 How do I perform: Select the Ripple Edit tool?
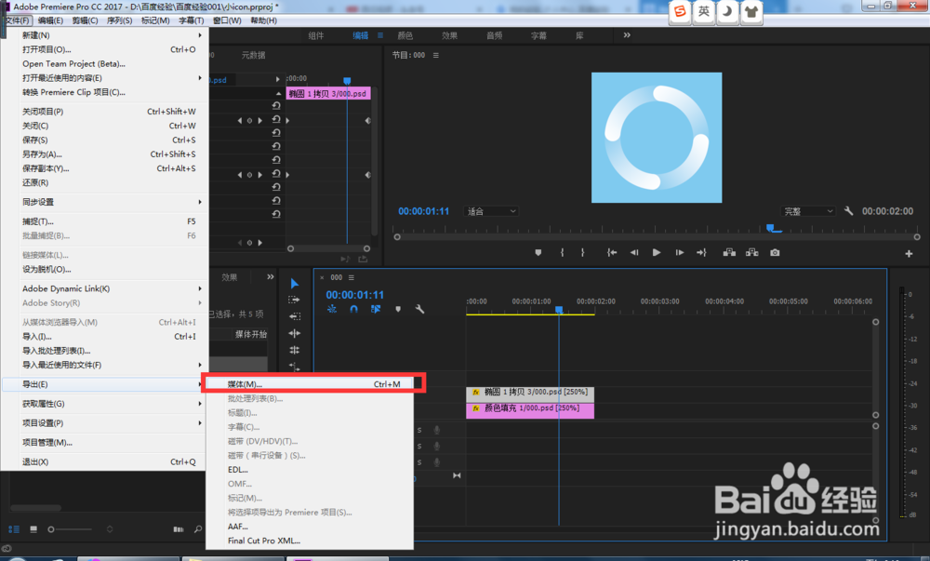click(294, 333)
